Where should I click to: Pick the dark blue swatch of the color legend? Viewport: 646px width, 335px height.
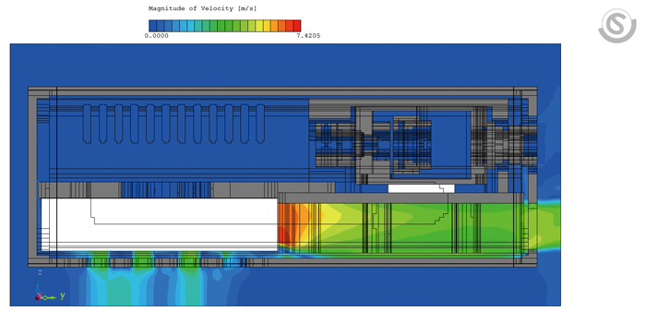(153, 26)
